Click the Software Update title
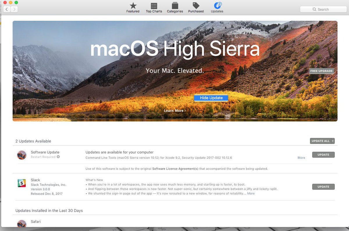Screen dimensions: 349x231 tap(45, 152)
